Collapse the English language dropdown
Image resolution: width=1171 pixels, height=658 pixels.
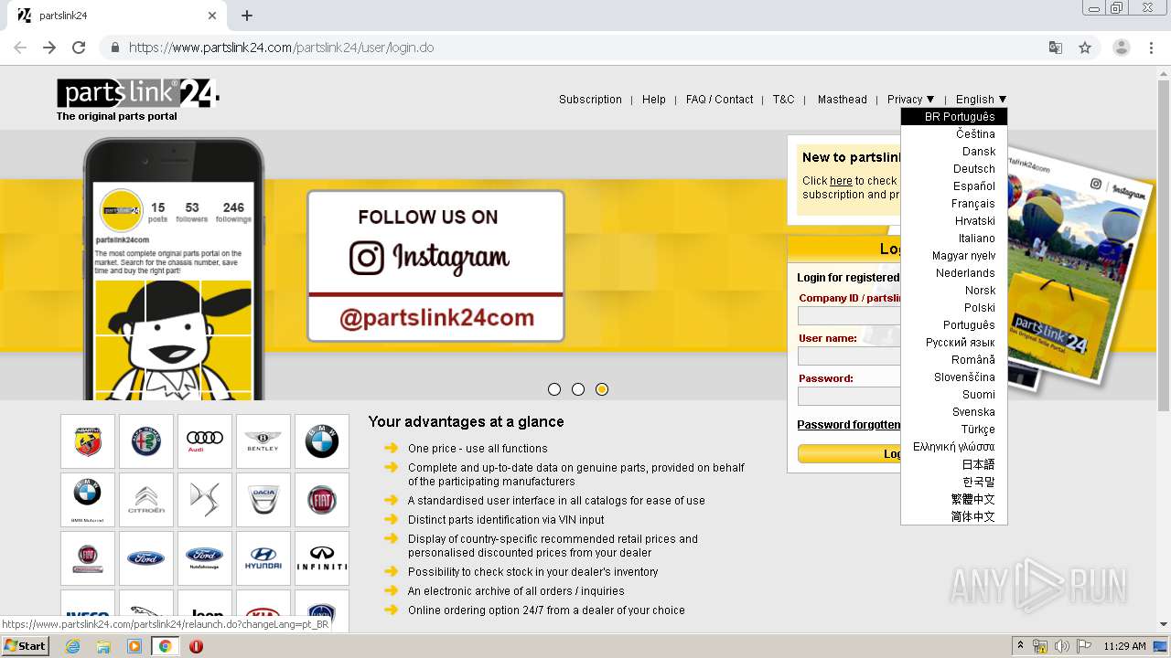(981, 100)
